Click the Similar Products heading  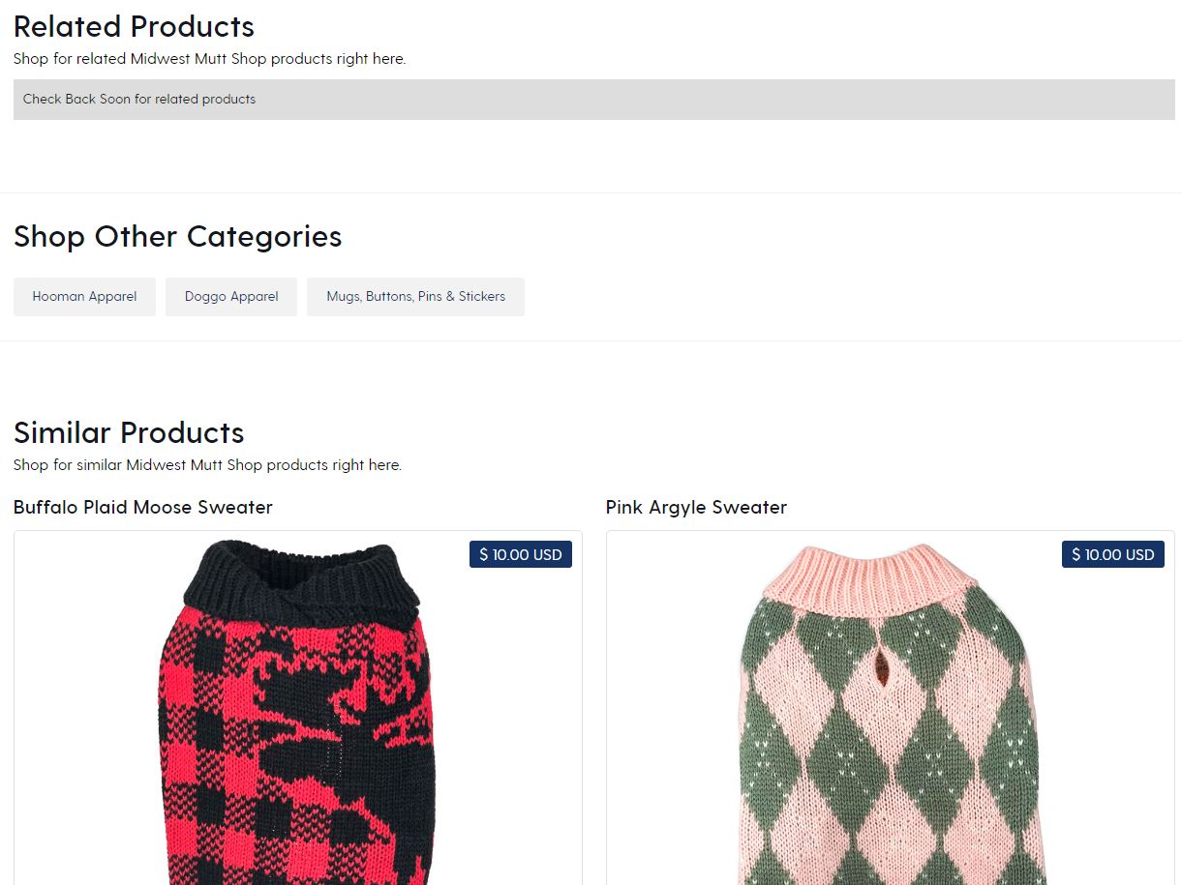[x=128, y=432]
